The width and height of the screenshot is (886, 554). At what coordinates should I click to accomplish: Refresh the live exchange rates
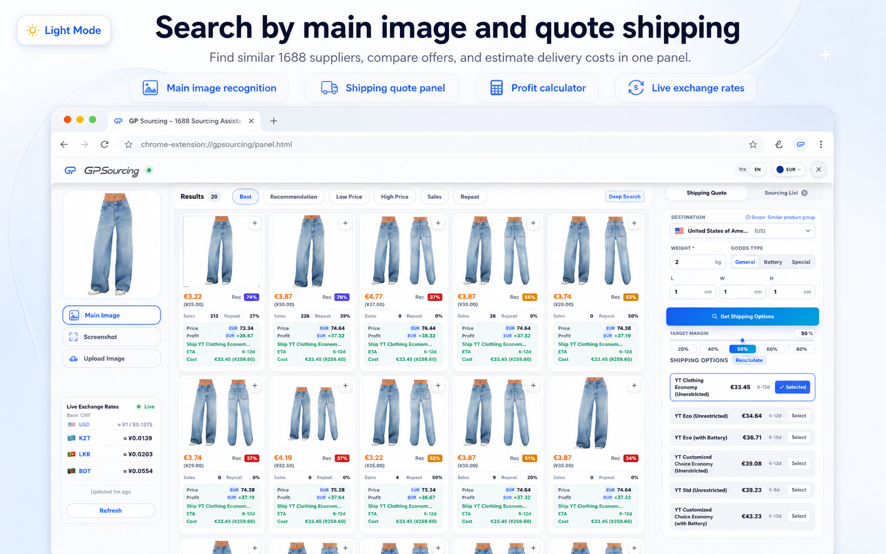click(111, 510)
